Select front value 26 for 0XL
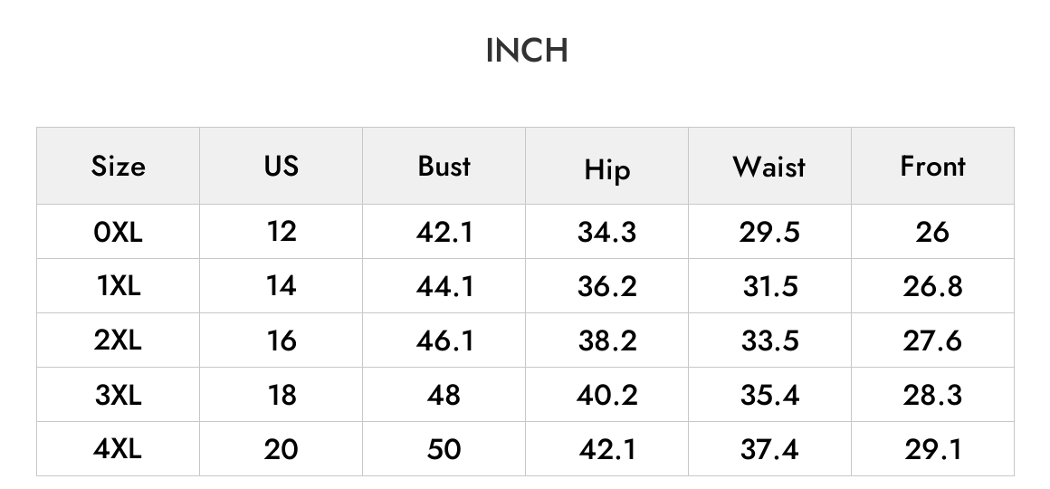The height and width of the screenshot is (489, 1050). [932, 232]
